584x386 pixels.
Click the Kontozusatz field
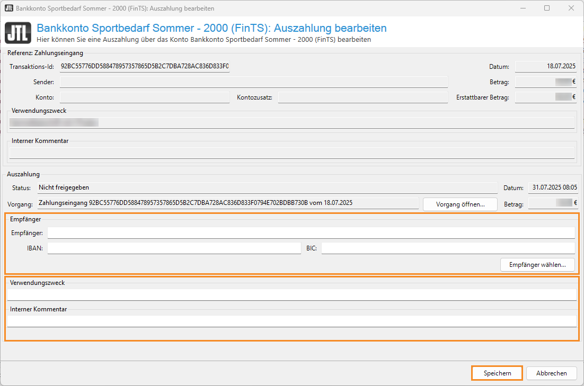pyautogui.click(x=362, y=97)
